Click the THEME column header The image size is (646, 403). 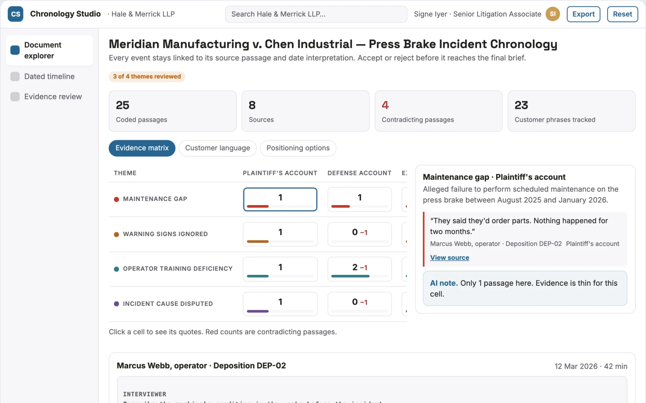tap(125, 173)
